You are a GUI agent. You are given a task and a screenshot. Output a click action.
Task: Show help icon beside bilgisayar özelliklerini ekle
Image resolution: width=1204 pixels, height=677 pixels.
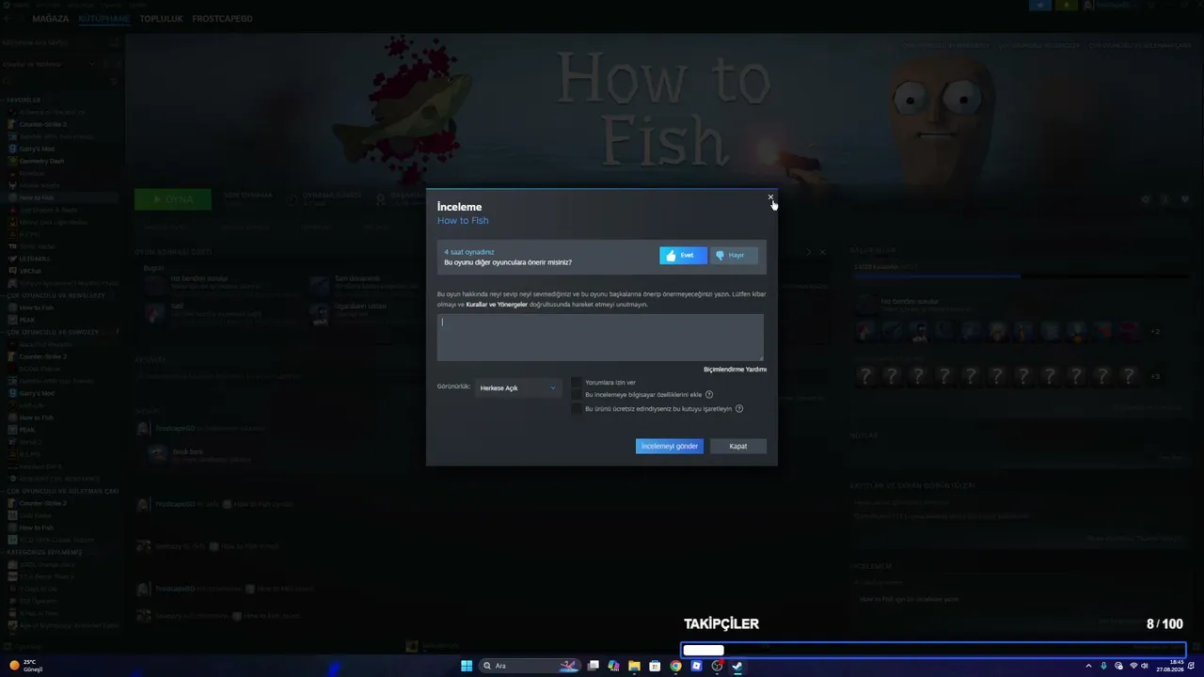709,395
